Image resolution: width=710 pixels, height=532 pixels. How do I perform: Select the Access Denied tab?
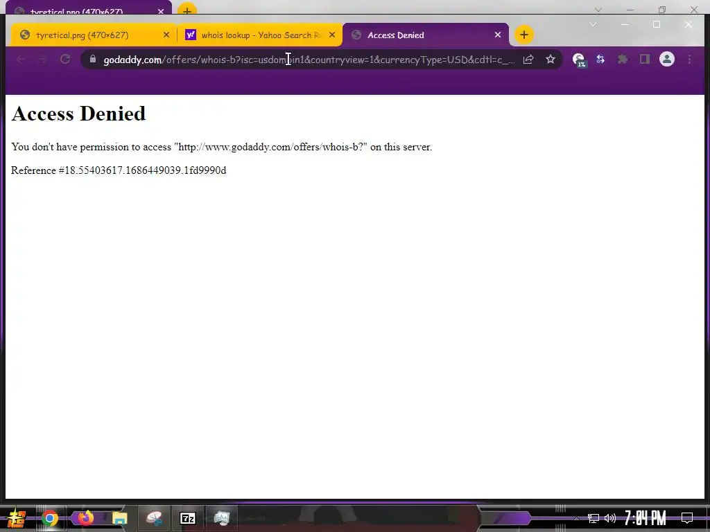[426, 35]
